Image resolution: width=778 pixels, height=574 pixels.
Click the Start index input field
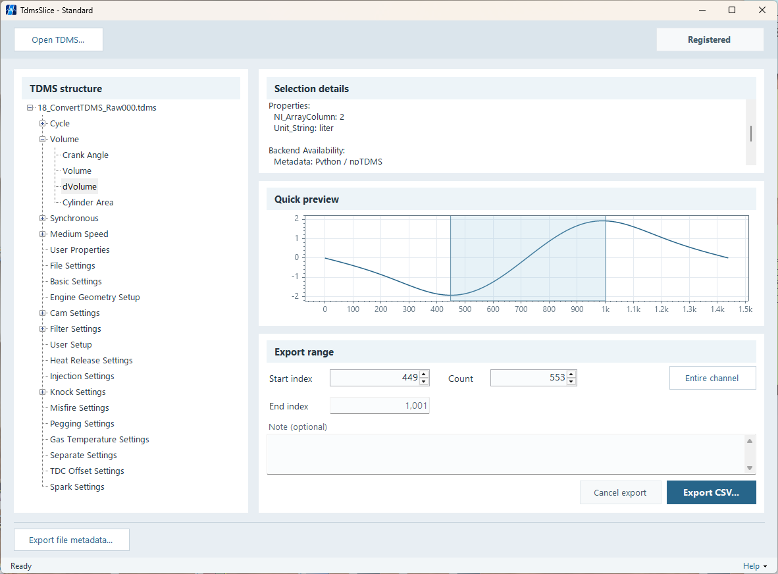click(375, 378)
